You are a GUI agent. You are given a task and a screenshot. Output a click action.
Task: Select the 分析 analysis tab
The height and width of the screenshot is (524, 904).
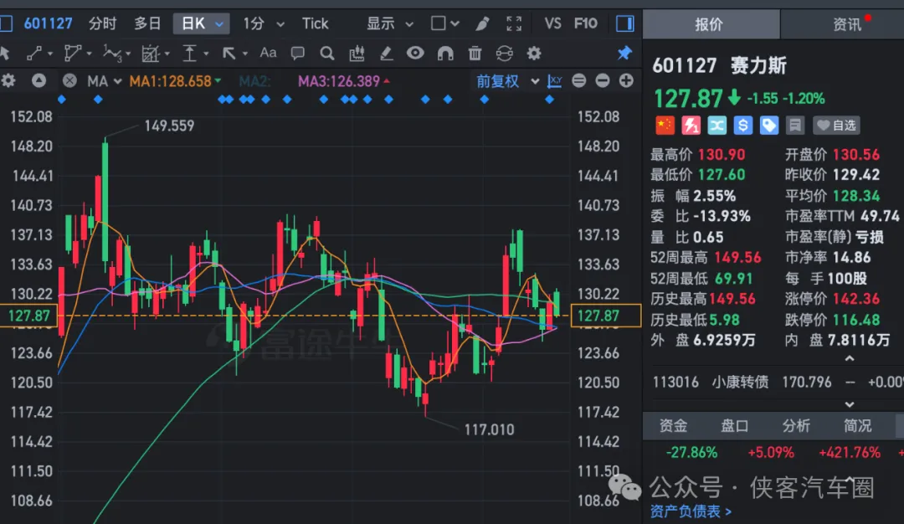click(x=796, y=425)
